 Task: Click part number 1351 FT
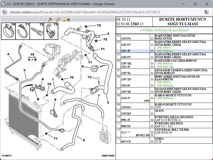click(x=126, y=45)
